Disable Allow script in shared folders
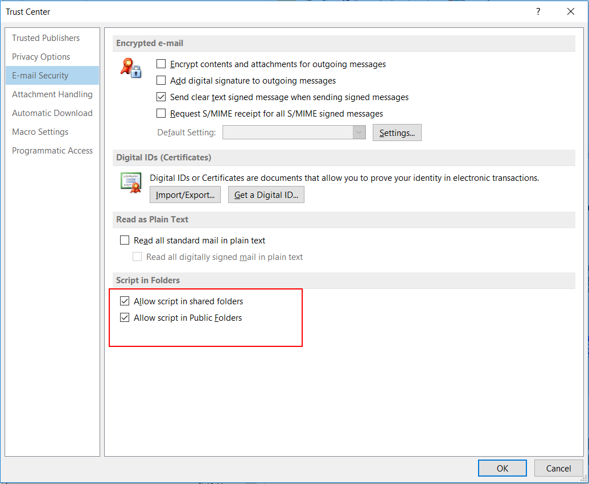 (x=125, y=301)
